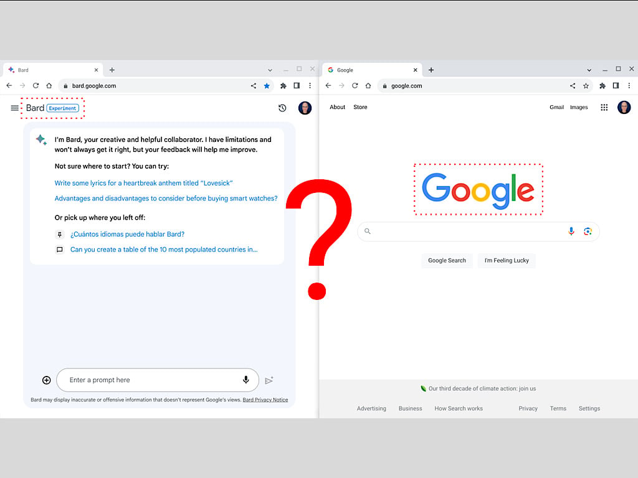This screenshot has width=638, height=478.
Task: Try the smart watches advantages prompt
Action: (166, 199)
